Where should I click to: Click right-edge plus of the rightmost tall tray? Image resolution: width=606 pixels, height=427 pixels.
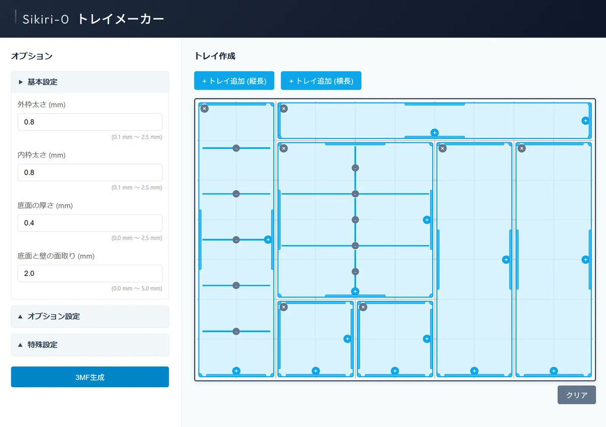pos(585,260)
